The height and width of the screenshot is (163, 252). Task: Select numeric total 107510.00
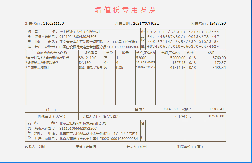tap(215, 116)
